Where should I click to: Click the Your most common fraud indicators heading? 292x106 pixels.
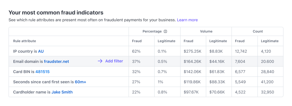(56, 12)
